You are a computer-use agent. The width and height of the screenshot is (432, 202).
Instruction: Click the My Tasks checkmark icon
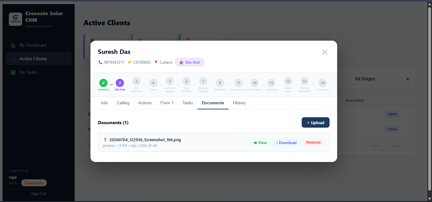13,72
